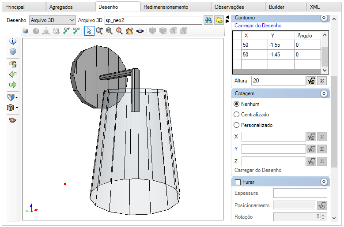Viewport: 344px width, 227px height.
Task: Click the Espessura input field
Action: pyautogui.click(x=300, y=193)
